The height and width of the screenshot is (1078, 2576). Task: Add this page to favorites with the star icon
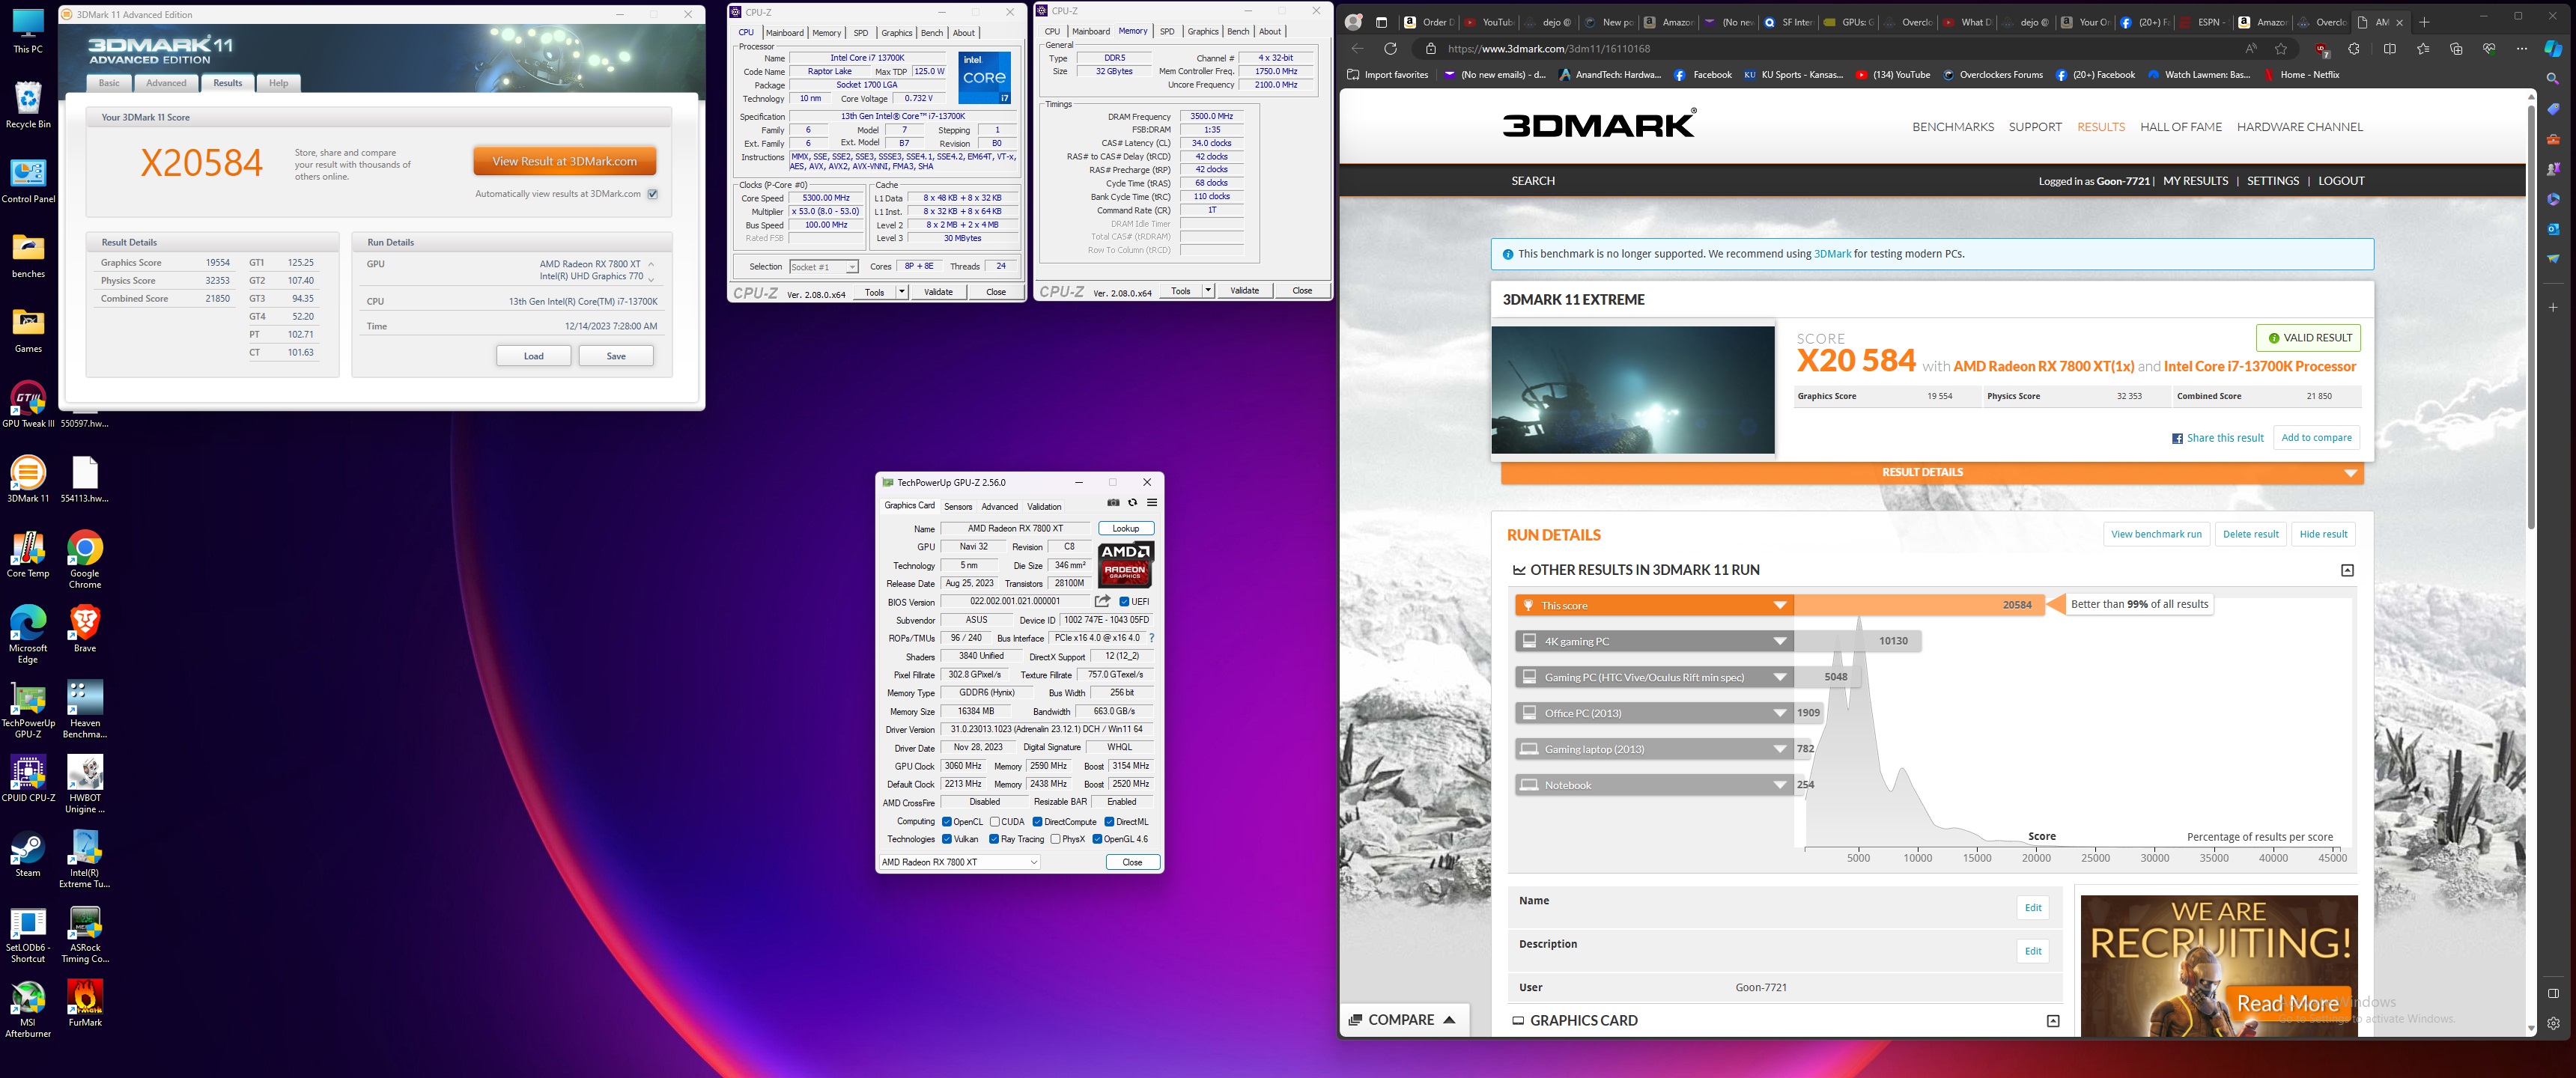(x=2281, y=48)
